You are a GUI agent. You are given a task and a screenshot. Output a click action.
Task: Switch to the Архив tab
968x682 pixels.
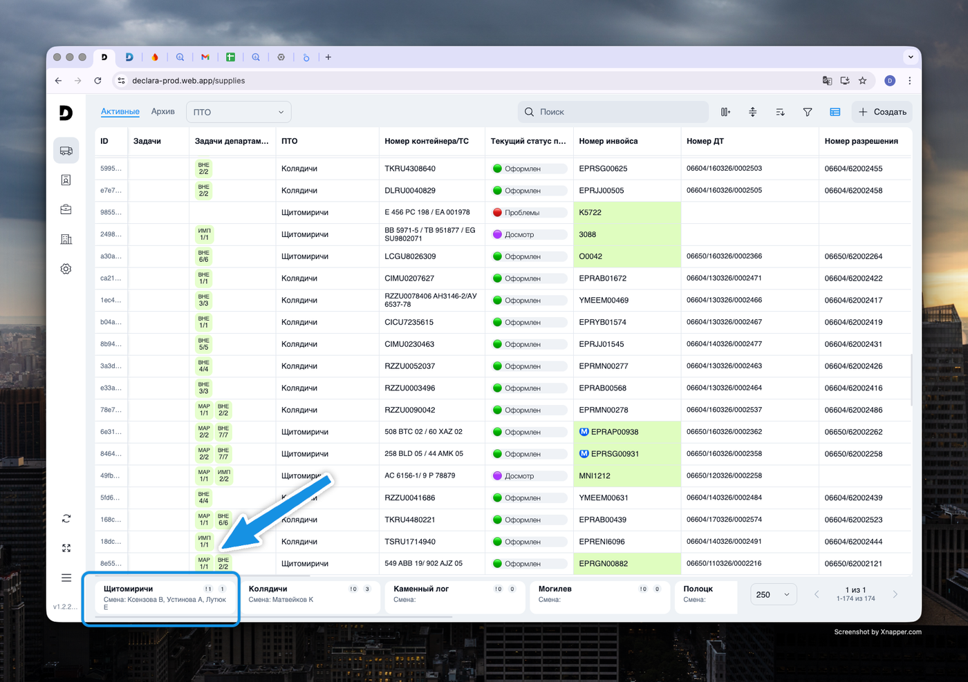point(163,111)
